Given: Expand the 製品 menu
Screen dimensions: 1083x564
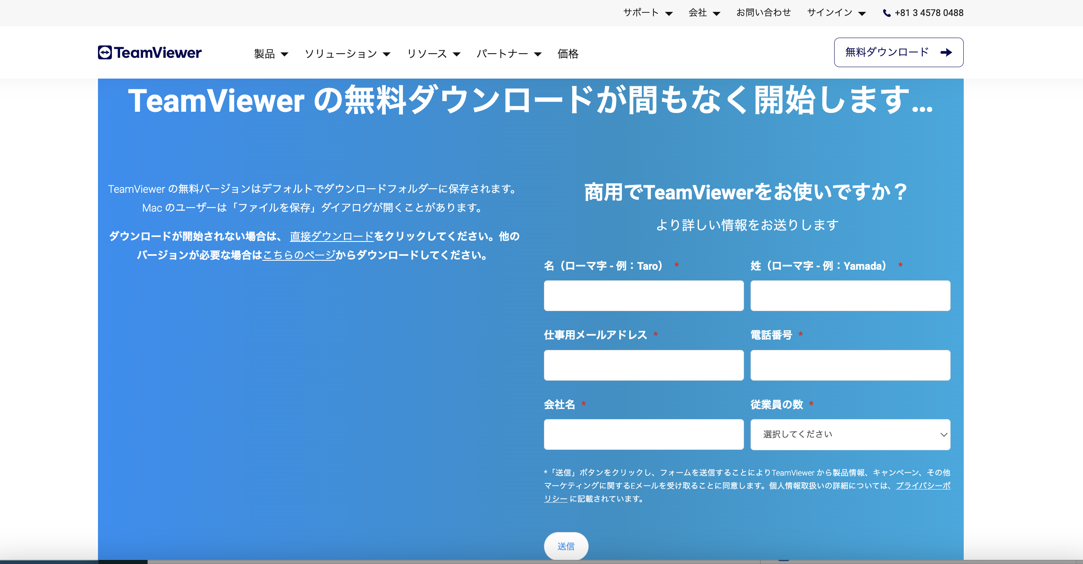Looking at the screenshot, I should tap(271, 54).
